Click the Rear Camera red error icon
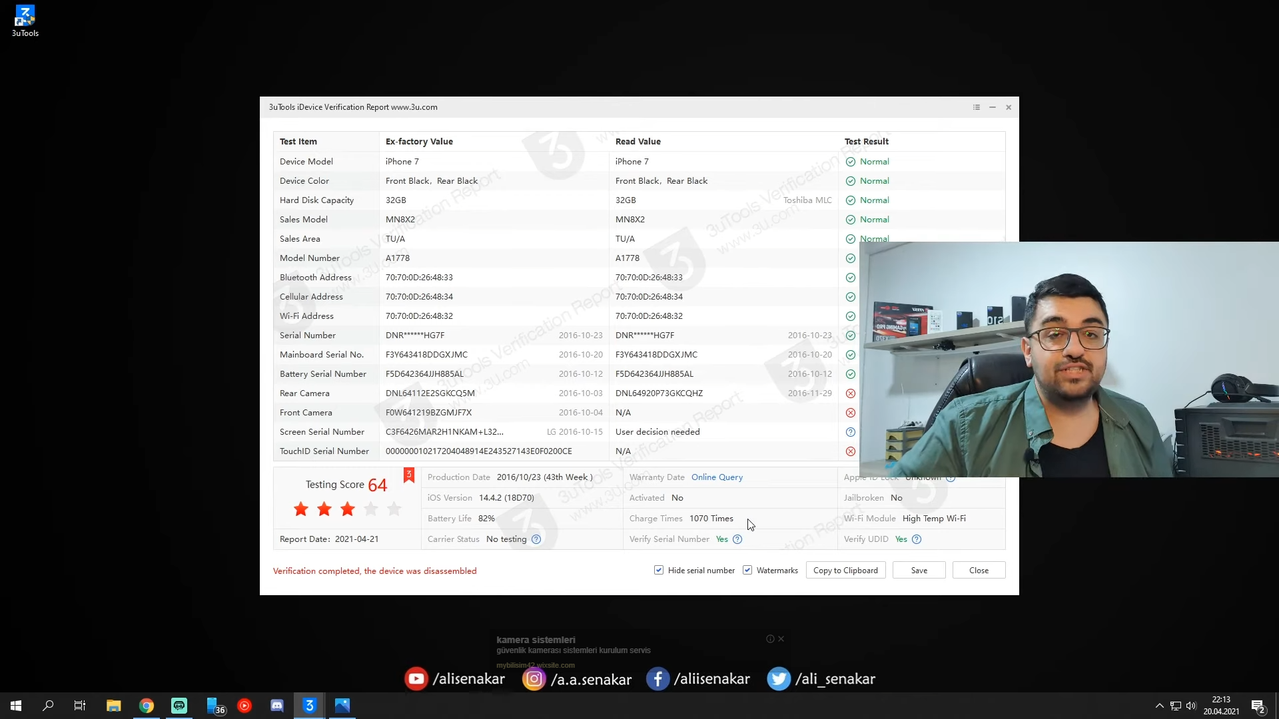This screenshot has width=1279, height=719. (851, 393)
